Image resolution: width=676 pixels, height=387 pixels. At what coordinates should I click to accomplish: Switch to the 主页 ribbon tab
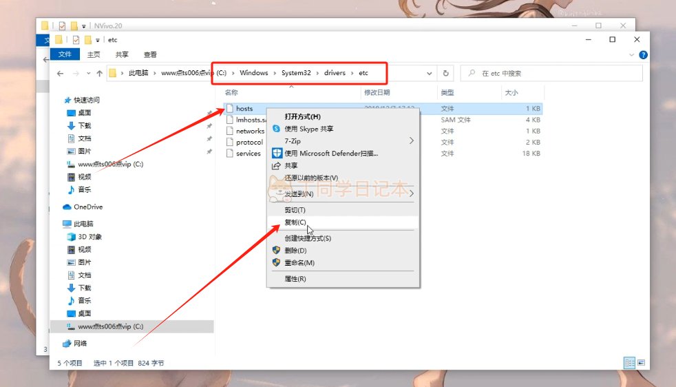coord(94,54)
